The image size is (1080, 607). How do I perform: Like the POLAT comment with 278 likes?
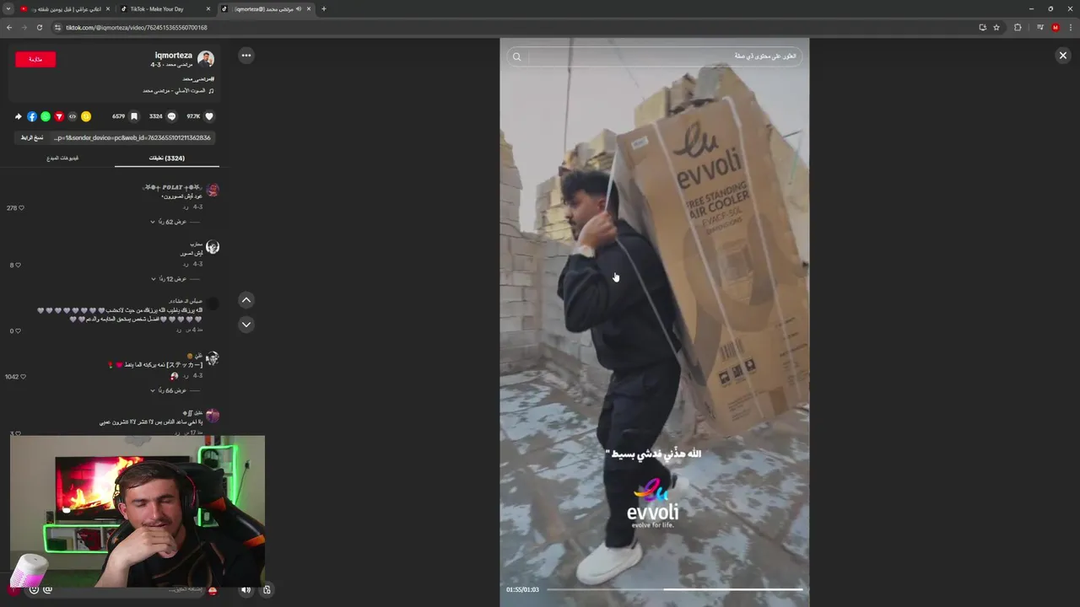[20, 207]
